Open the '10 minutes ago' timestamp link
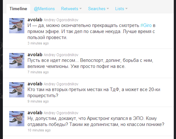176x139 pixels. 39,130
